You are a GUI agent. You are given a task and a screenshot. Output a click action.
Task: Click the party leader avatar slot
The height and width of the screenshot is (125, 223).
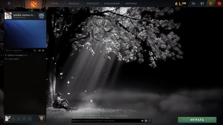pyautogui.click(x=8, y=118)
